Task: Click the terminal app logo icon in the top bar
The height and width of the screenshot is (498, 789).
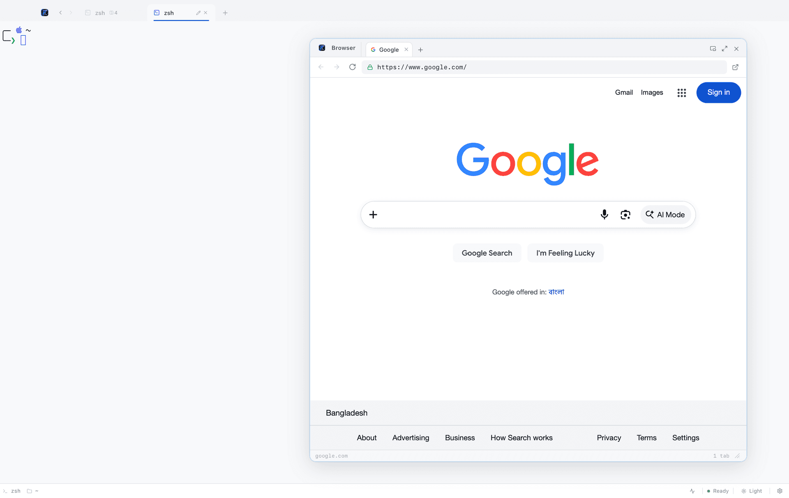Action: [x=45, y=13]
